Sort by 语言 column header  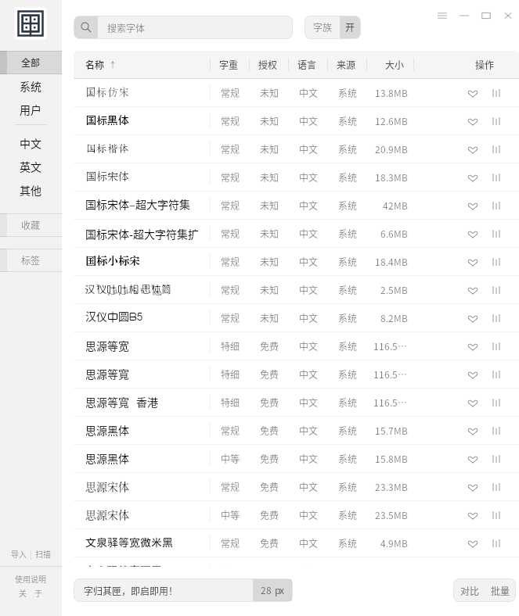[307, 65]
